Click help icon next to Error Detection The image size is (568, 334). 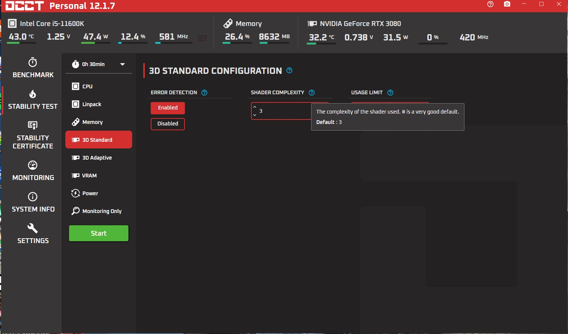pos(204,93)
